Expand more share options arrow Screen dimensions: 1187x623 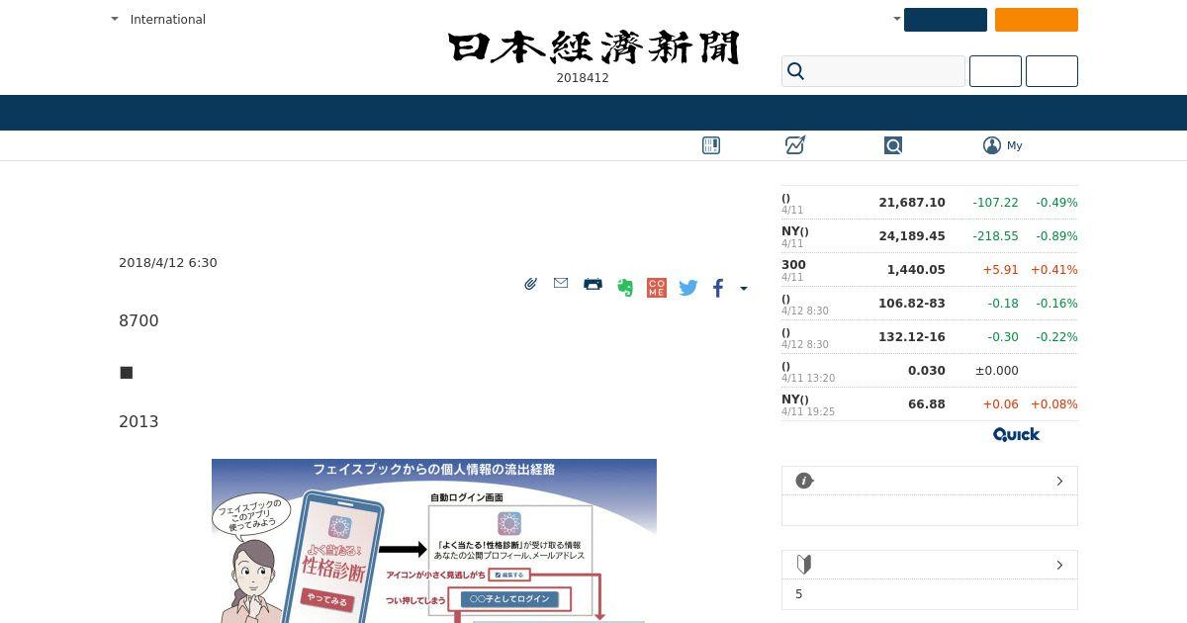click(744, 289)
